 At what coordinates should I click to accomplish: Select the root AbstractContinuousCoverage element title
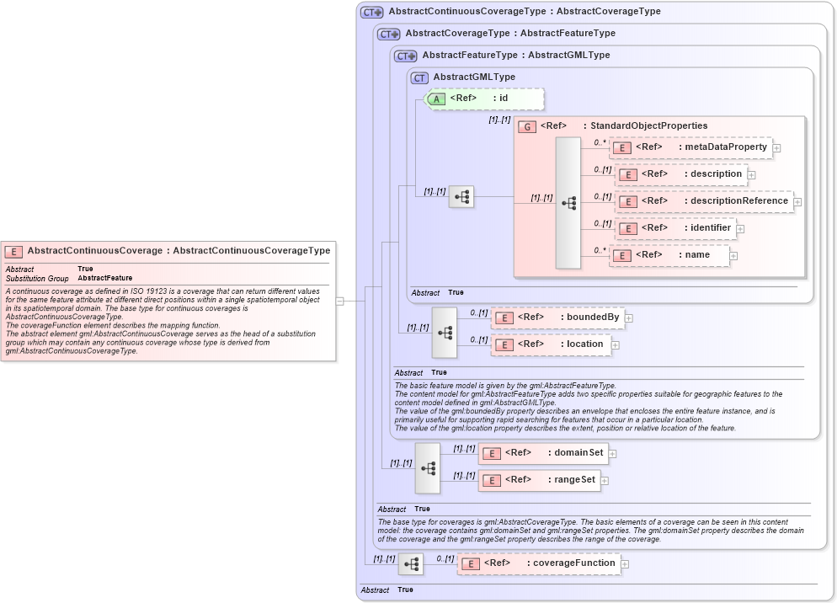(x=179, y=250)
